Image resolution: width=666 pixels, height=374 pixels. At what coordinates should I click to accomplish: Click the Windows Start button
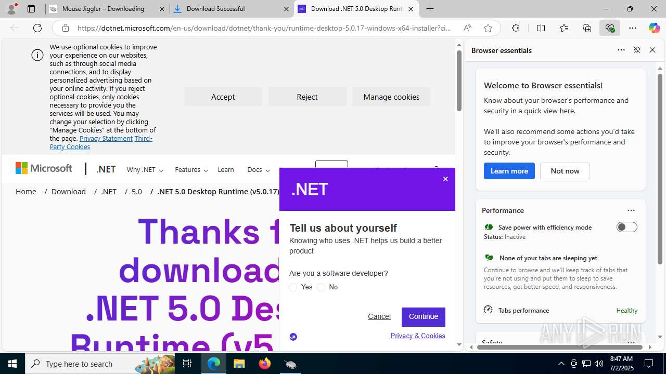12,364
